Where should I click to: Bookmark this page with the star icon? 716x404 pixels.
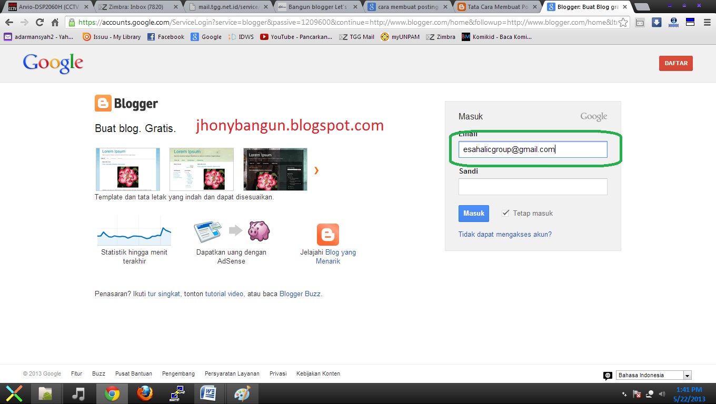[x=623, y=23]
